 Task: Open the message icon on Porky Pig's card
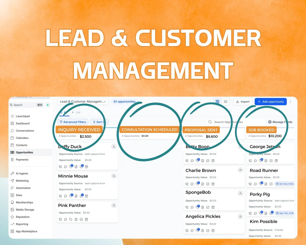(x=255, y=213)
